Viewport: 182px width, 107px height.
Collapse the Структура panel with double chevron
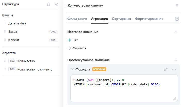(56, 4)
